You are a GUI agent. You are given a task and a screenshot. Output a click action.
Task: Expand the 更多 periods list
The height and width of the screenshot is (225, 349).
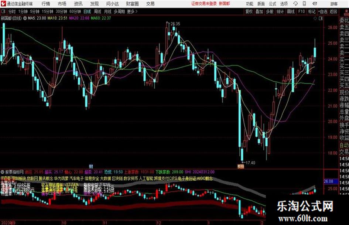click(132, 11)
